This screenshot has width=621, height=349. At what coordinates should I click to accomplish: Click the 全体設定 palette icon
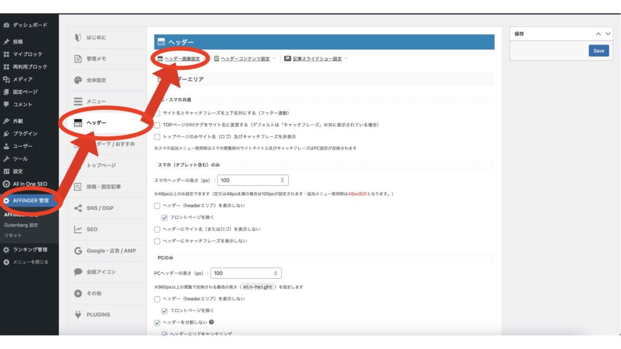point(78,81)
